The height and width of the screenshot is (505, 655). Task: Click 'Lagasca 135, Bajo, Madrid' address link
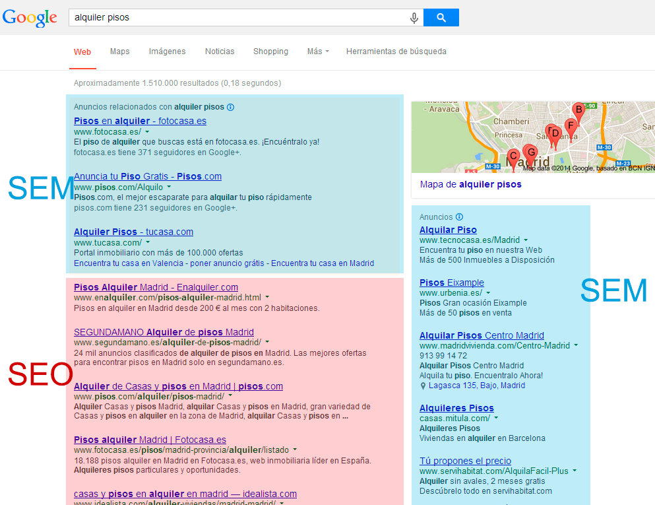pyautogui.click(x=477, y=386)
